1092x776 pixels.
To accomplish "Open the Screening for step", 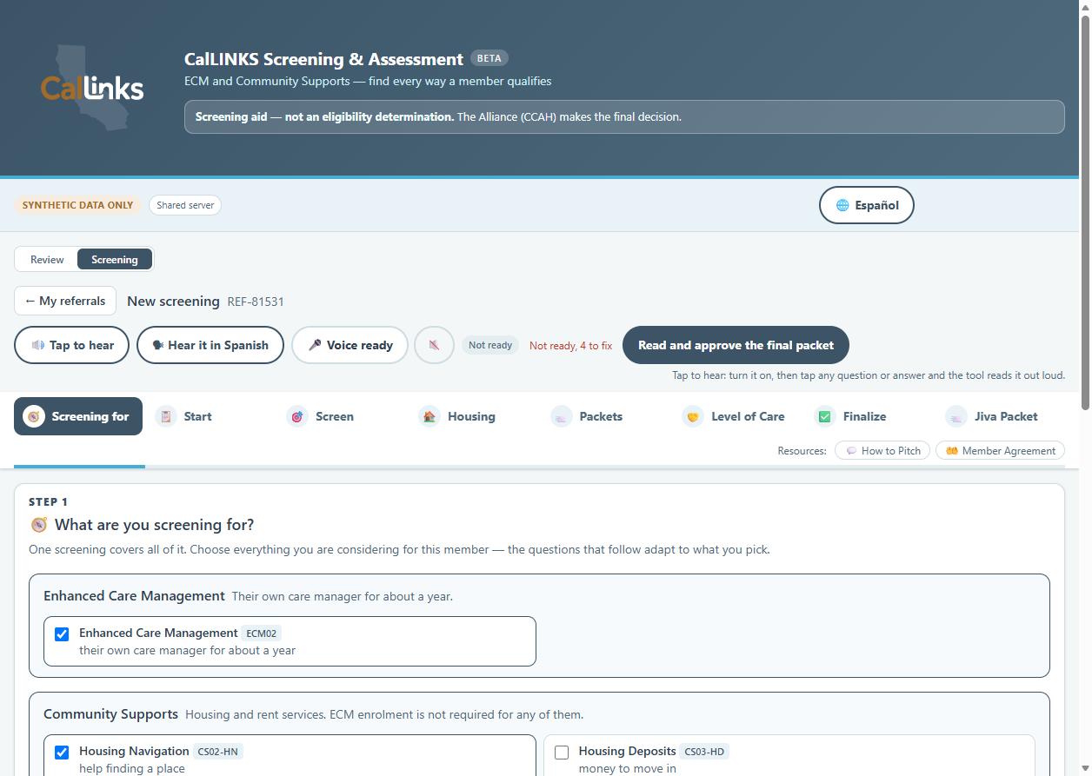I will coord(78,416).
